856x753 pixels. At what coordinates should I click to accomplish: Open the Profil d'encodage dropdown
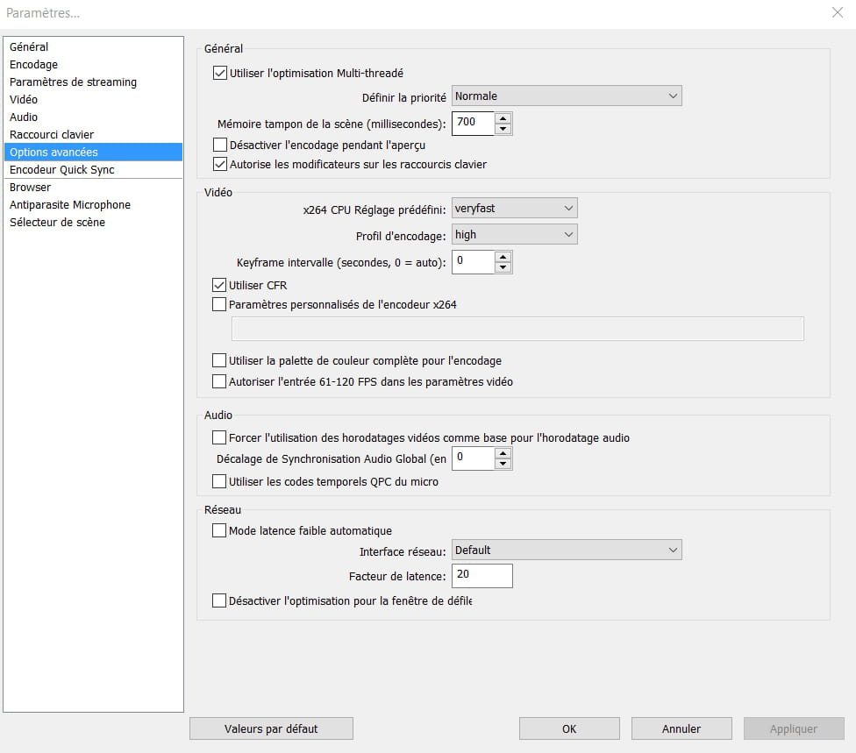tap(514, 235)
